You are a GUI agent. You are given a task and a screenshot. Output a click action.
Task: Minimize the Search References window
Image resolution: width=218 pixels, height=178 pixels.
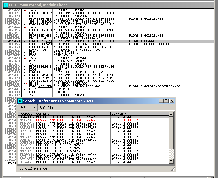pyautogui.click(x=161, y=101)
